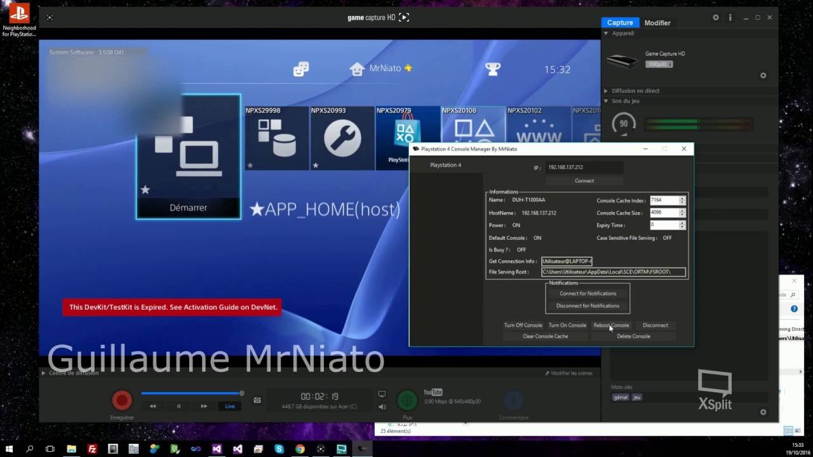Viewport: 813px width, 457px height.
Task: Click the blue Commentaire microphone button
Action: tap(513, 401)
